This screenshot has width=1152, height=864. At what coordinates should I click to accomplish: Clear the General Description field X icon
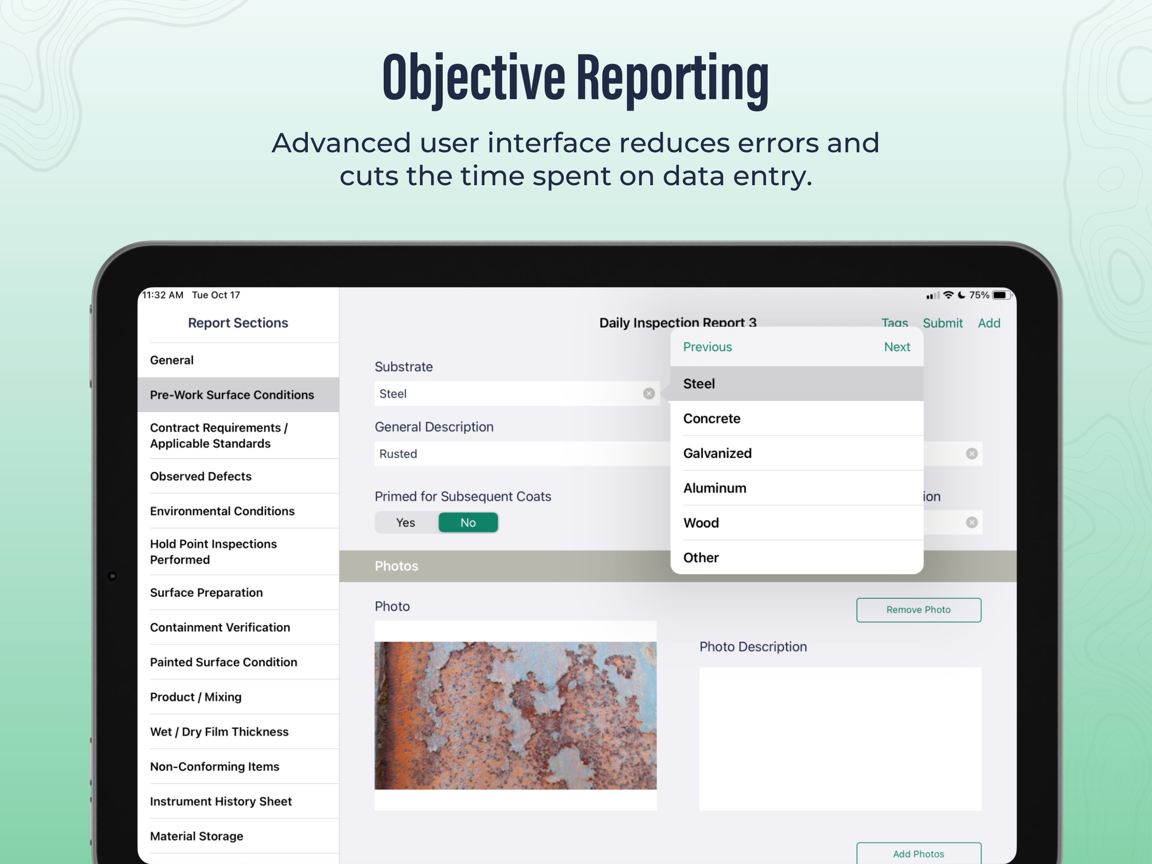(971, 454)
